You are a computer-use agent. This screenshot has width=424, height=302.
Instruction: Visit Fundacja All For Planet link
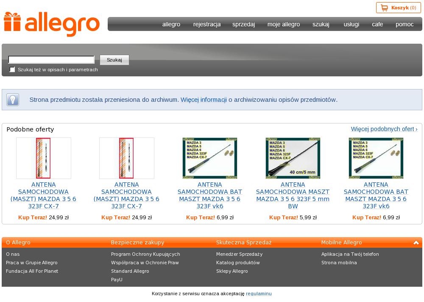32,271
